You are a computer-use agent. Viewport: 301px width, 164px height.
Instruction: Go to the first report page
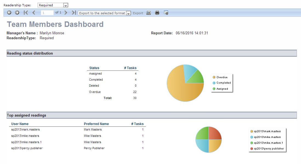coord(26,13)
